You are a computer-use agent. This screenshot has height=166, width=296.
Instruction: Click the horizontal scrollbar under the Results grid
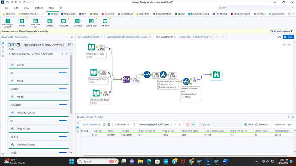(186, 155)
